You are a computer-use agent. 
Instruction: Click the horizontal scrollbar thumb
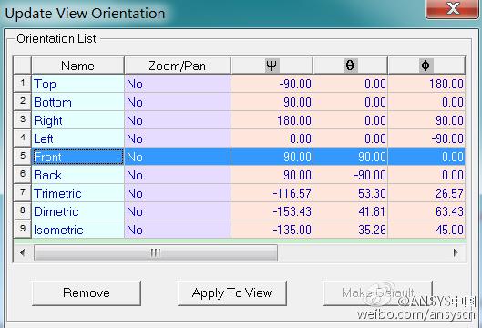click(156, 252)
